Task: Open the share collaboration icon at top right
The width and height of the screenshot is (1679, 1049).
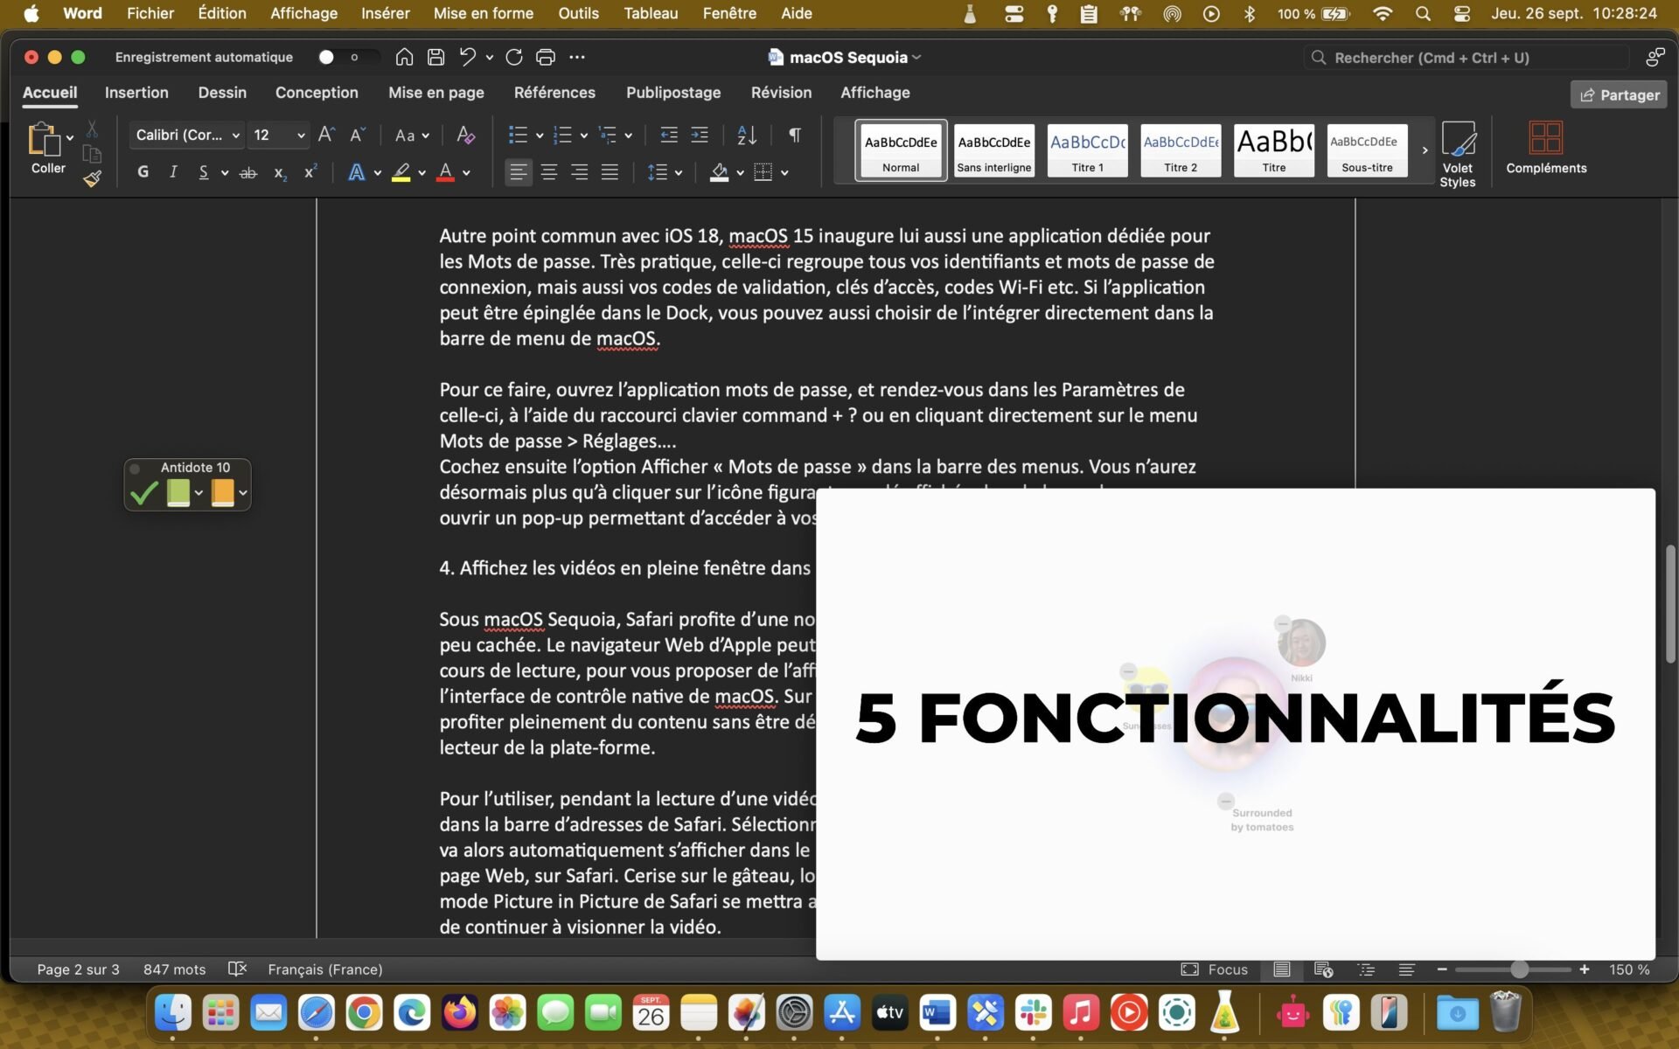Action: point(1655,58)
